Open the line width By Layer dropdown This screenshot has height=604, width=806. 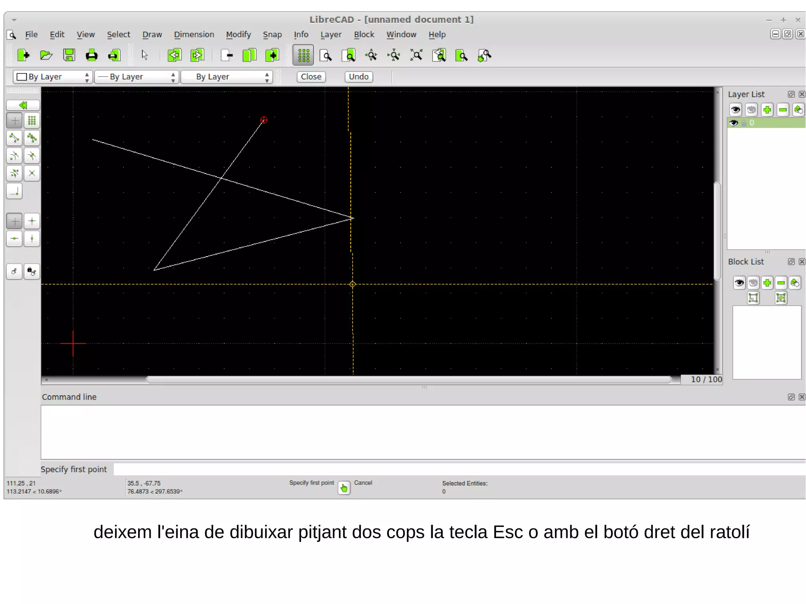pos(137,77)
